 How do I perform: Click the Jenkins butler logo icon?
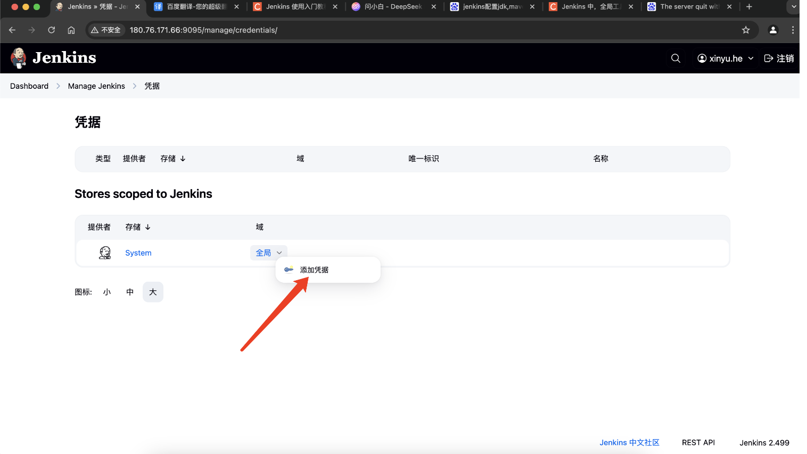point(19,58)
